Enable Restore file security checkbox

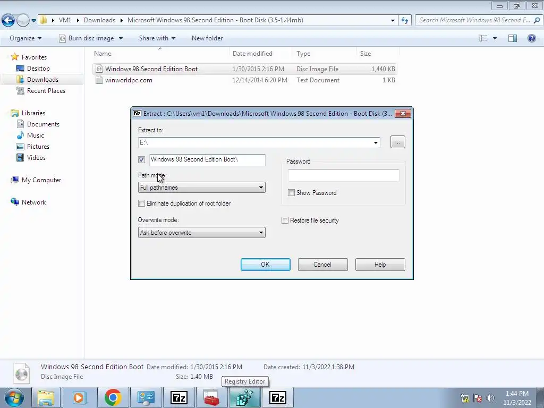point(285,220)
